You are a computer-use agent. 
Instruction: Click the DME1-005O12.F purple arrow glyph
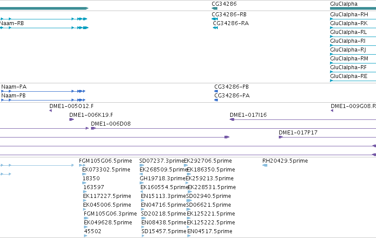pyautogui.click(x=51, y=111)
